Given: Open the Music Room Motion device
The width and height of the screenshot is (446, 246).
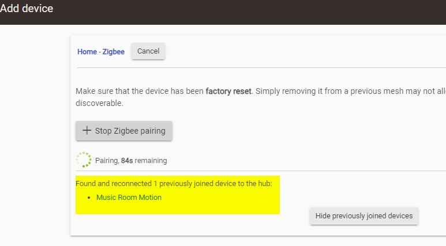Looking at the screenshot, I should 129,197.
